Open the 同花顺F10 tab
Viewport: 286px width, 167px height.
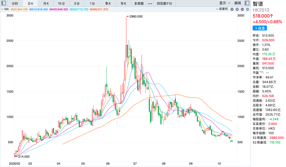point(164,3)
